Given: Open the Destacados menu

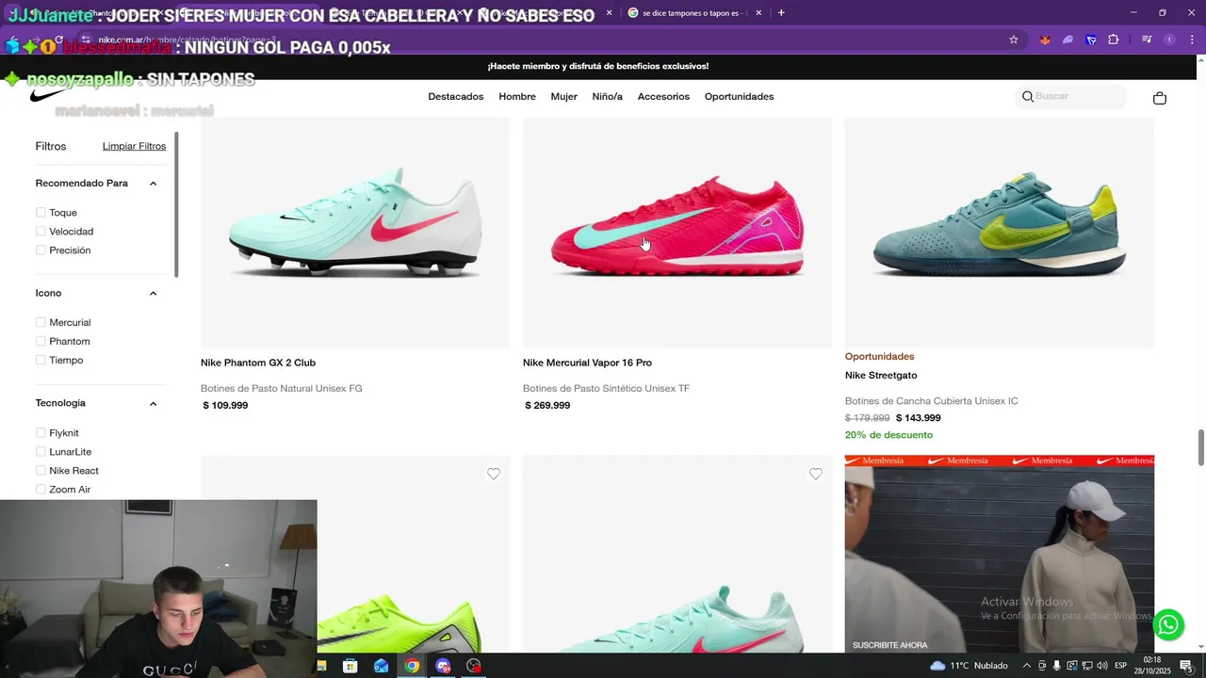Looking at the screenshot, I should point(456,97).
